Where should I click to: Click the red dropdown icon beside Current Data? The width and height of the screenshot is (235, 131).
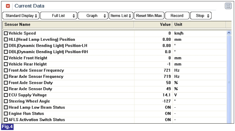[8, 6]
